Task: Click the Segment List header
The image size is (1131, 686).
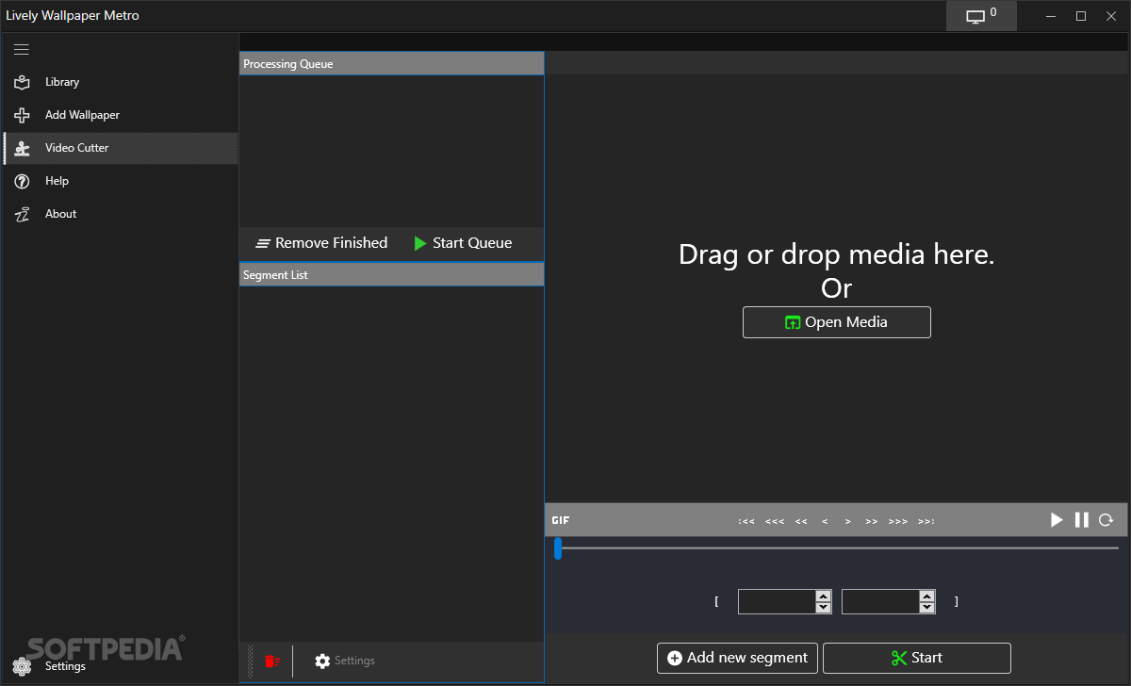Action: coord(392,275)
